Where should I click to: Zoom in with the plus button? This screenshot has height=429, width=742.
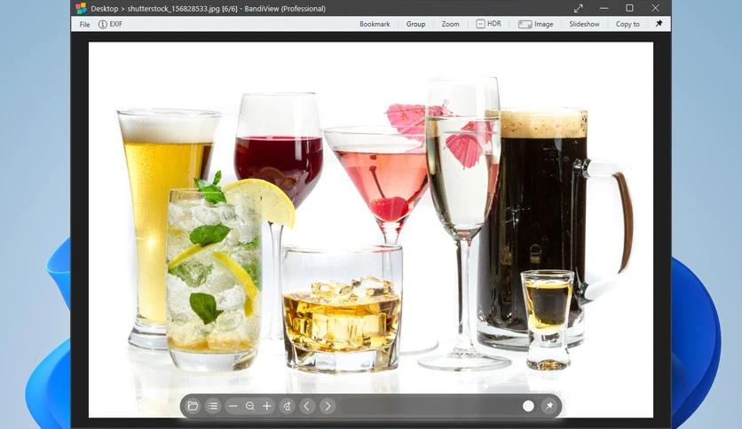[x=267, y=406]
